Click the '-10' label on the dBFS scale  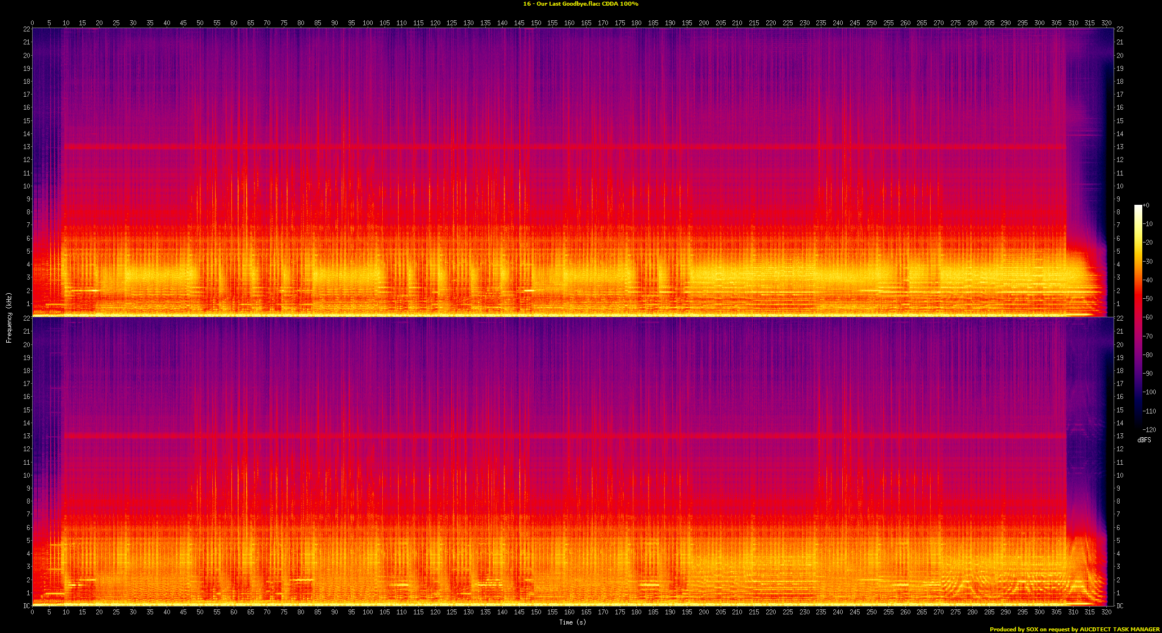(x=1148, y=224)
